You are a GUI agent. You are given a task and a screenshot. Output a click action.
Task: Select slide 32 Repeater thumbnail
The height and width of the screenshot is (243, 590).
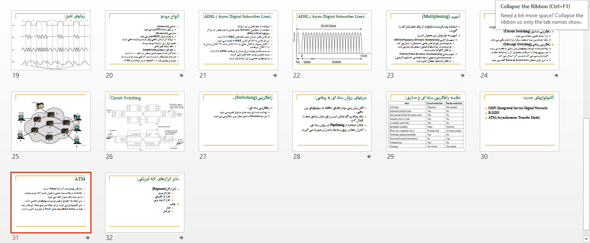[x=145, y=203]
